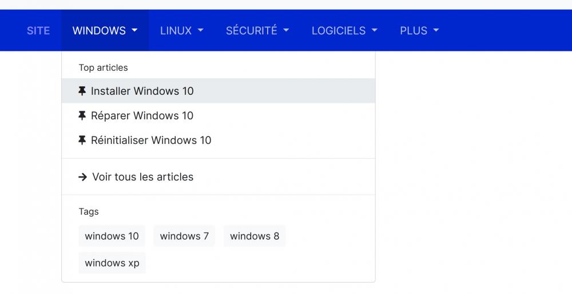Open Réparer Windows 10 article
The width and height of the screenshot is (572, 294).
pos(219,116)
